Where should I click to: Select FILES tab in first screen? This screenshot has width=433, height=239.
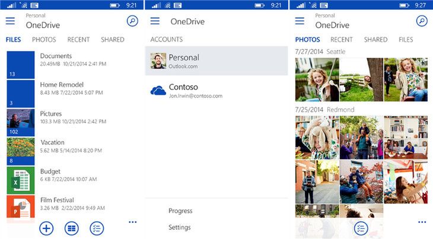(x=13, y=40)
